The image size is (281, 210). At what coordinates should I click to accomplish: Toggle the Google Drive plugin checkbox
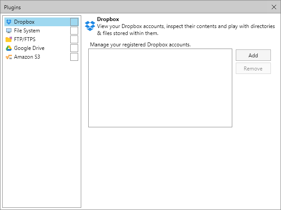74,48
